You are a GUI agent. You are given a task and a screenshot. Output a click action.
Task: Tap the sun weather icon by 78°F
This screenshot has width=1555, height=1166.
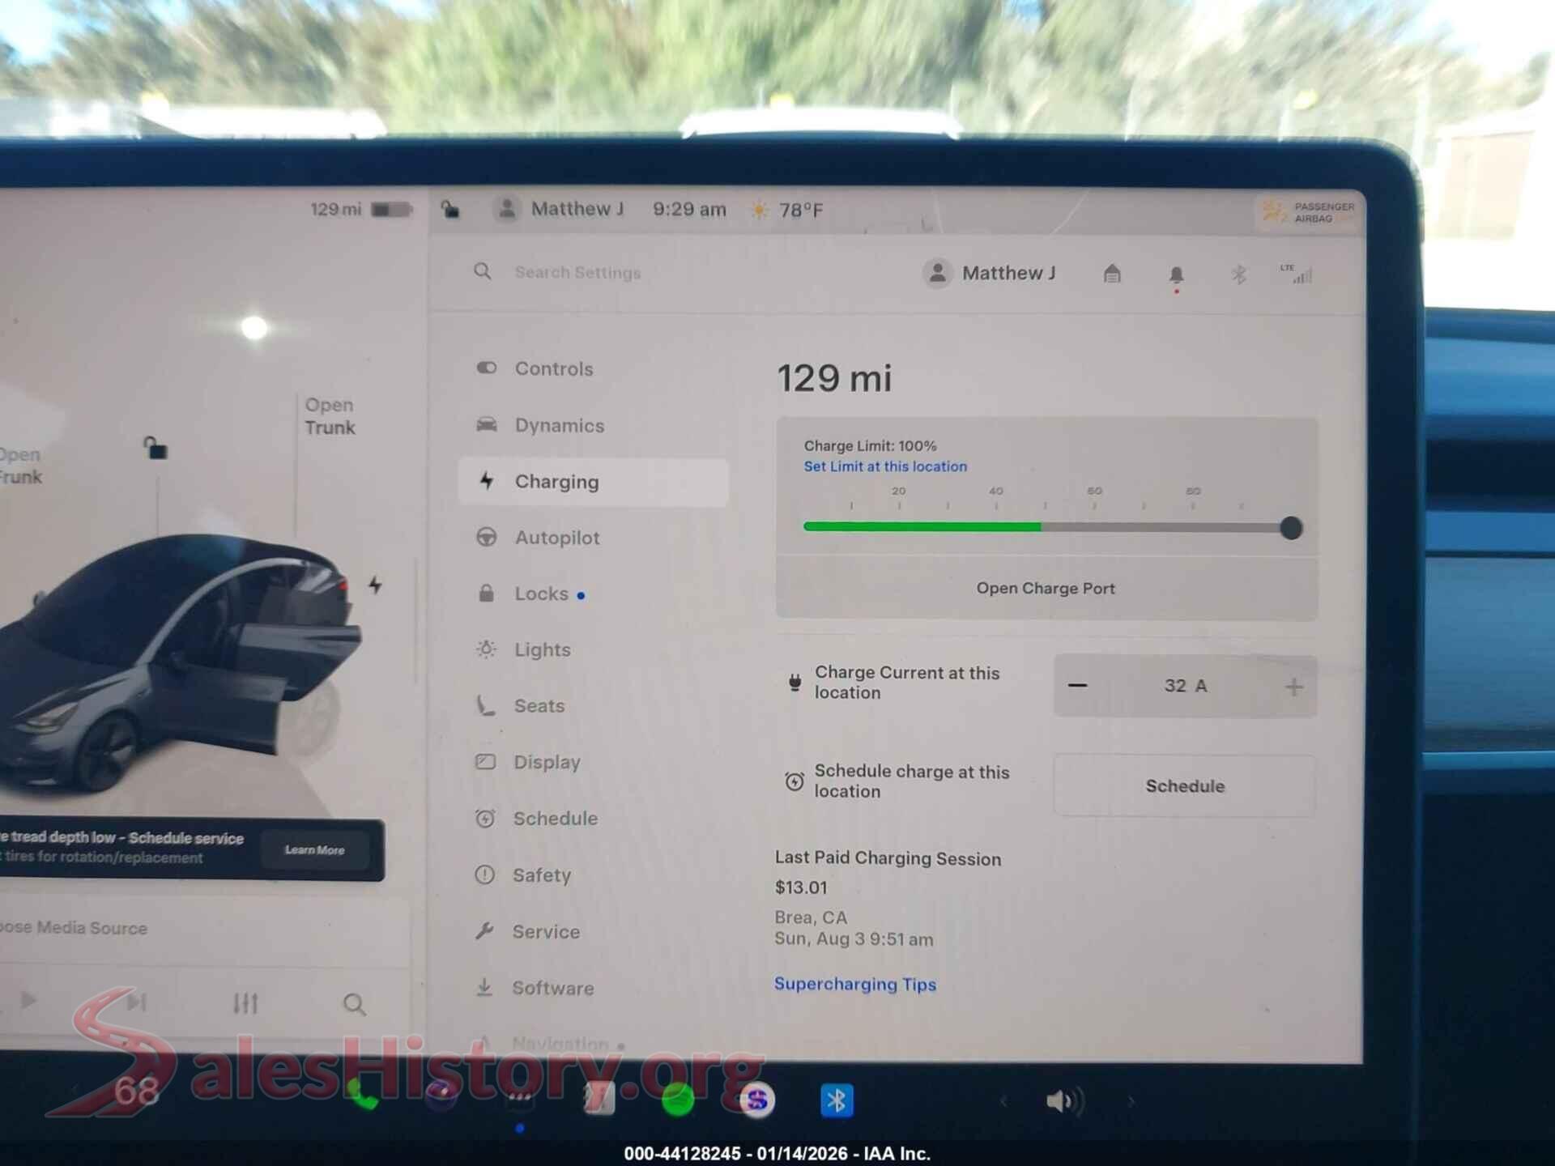(x=759, y=211)
